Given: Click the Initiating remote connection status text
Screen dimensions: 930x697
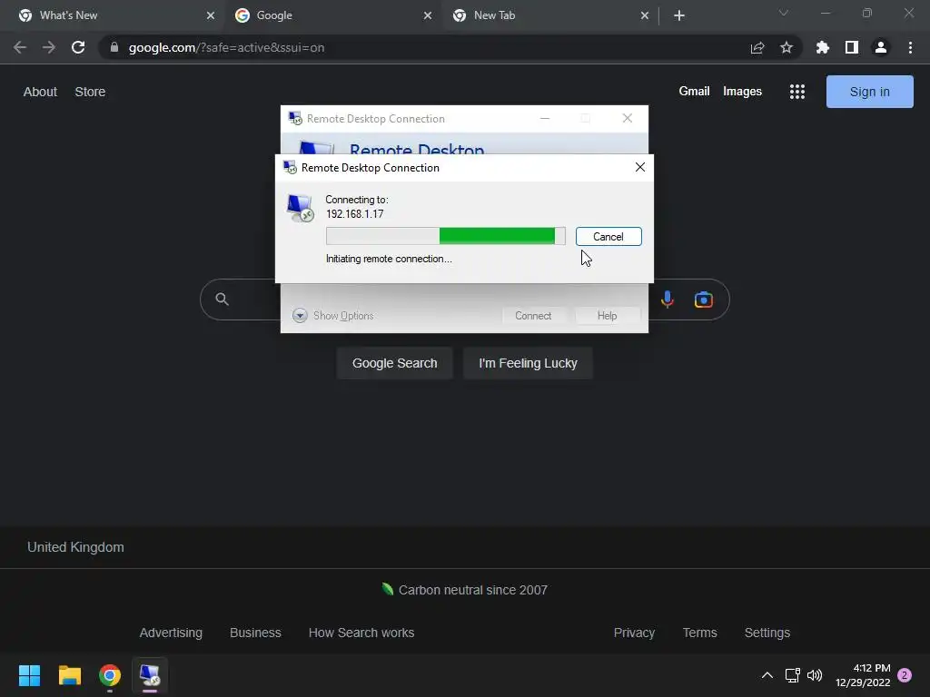Looking at the screenshot, I should (389, 259).
